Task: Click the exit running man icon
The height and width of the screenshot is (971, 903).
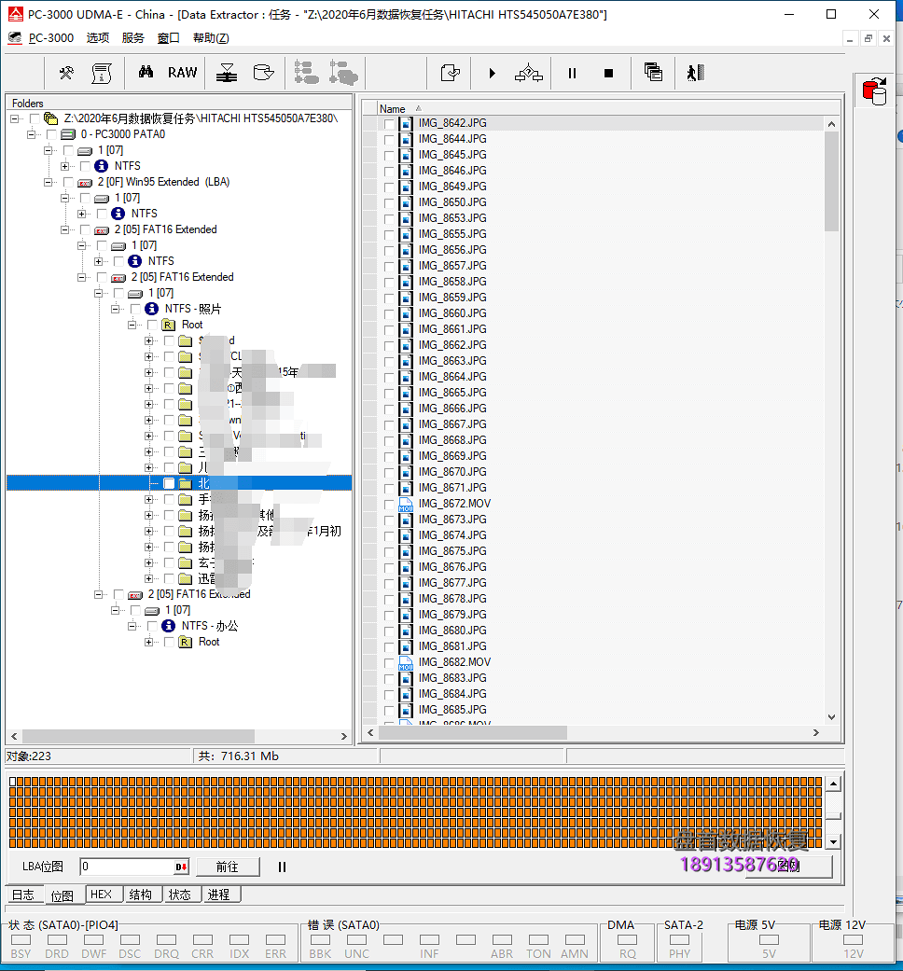Action: (696, 73)
